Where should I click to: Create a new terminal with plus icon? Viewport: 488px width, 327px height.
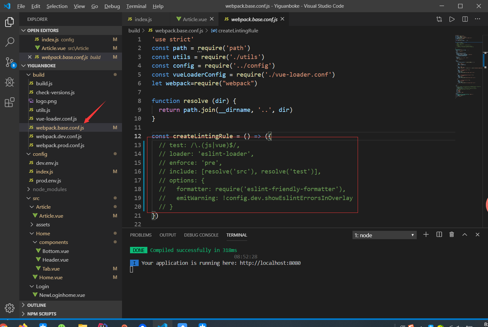(x=426, y=235)
